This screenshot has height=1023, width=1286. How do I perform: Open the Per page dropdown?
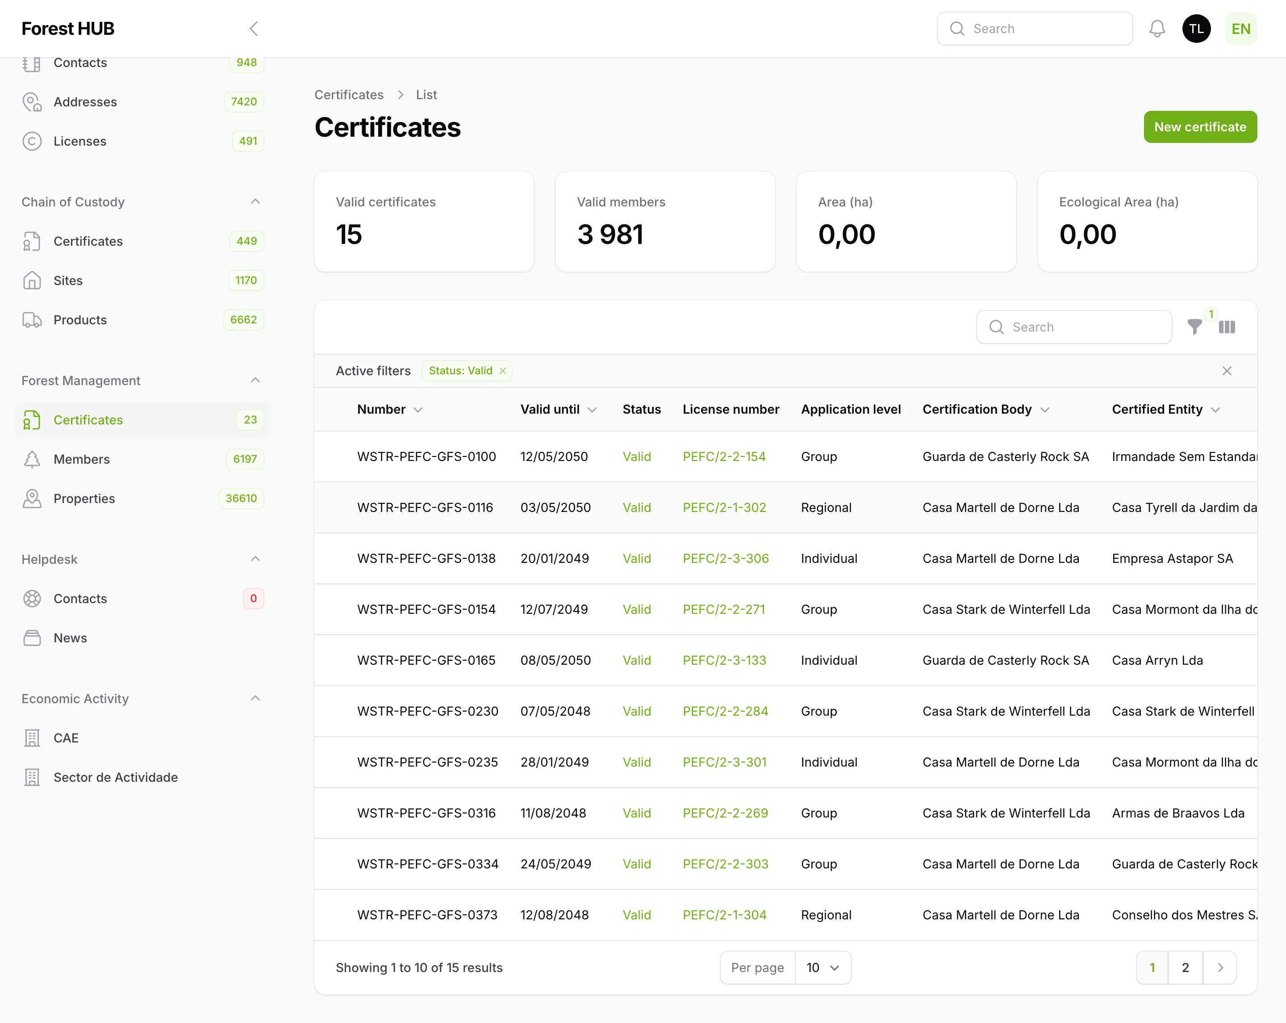[x=823, y=968]
